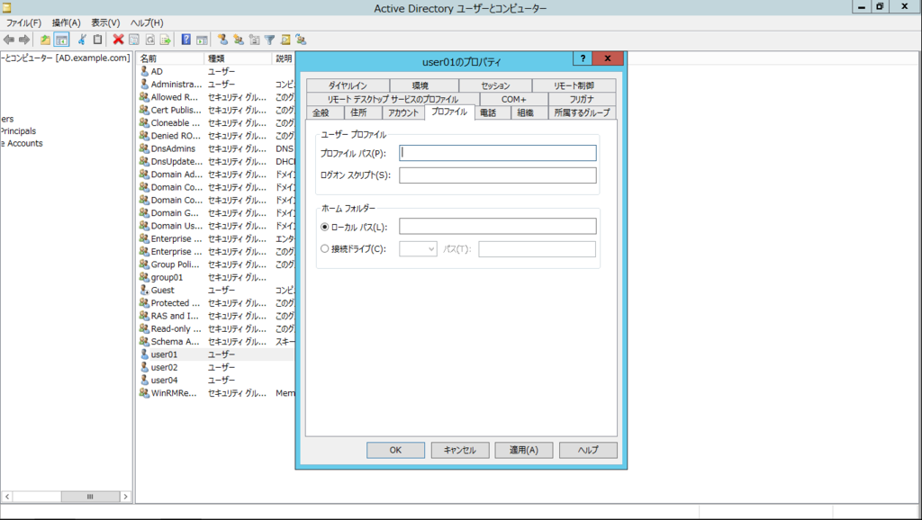The image size is (922, 520).
Task: Click the user icon beside Administra...
Action: [145, 84]
